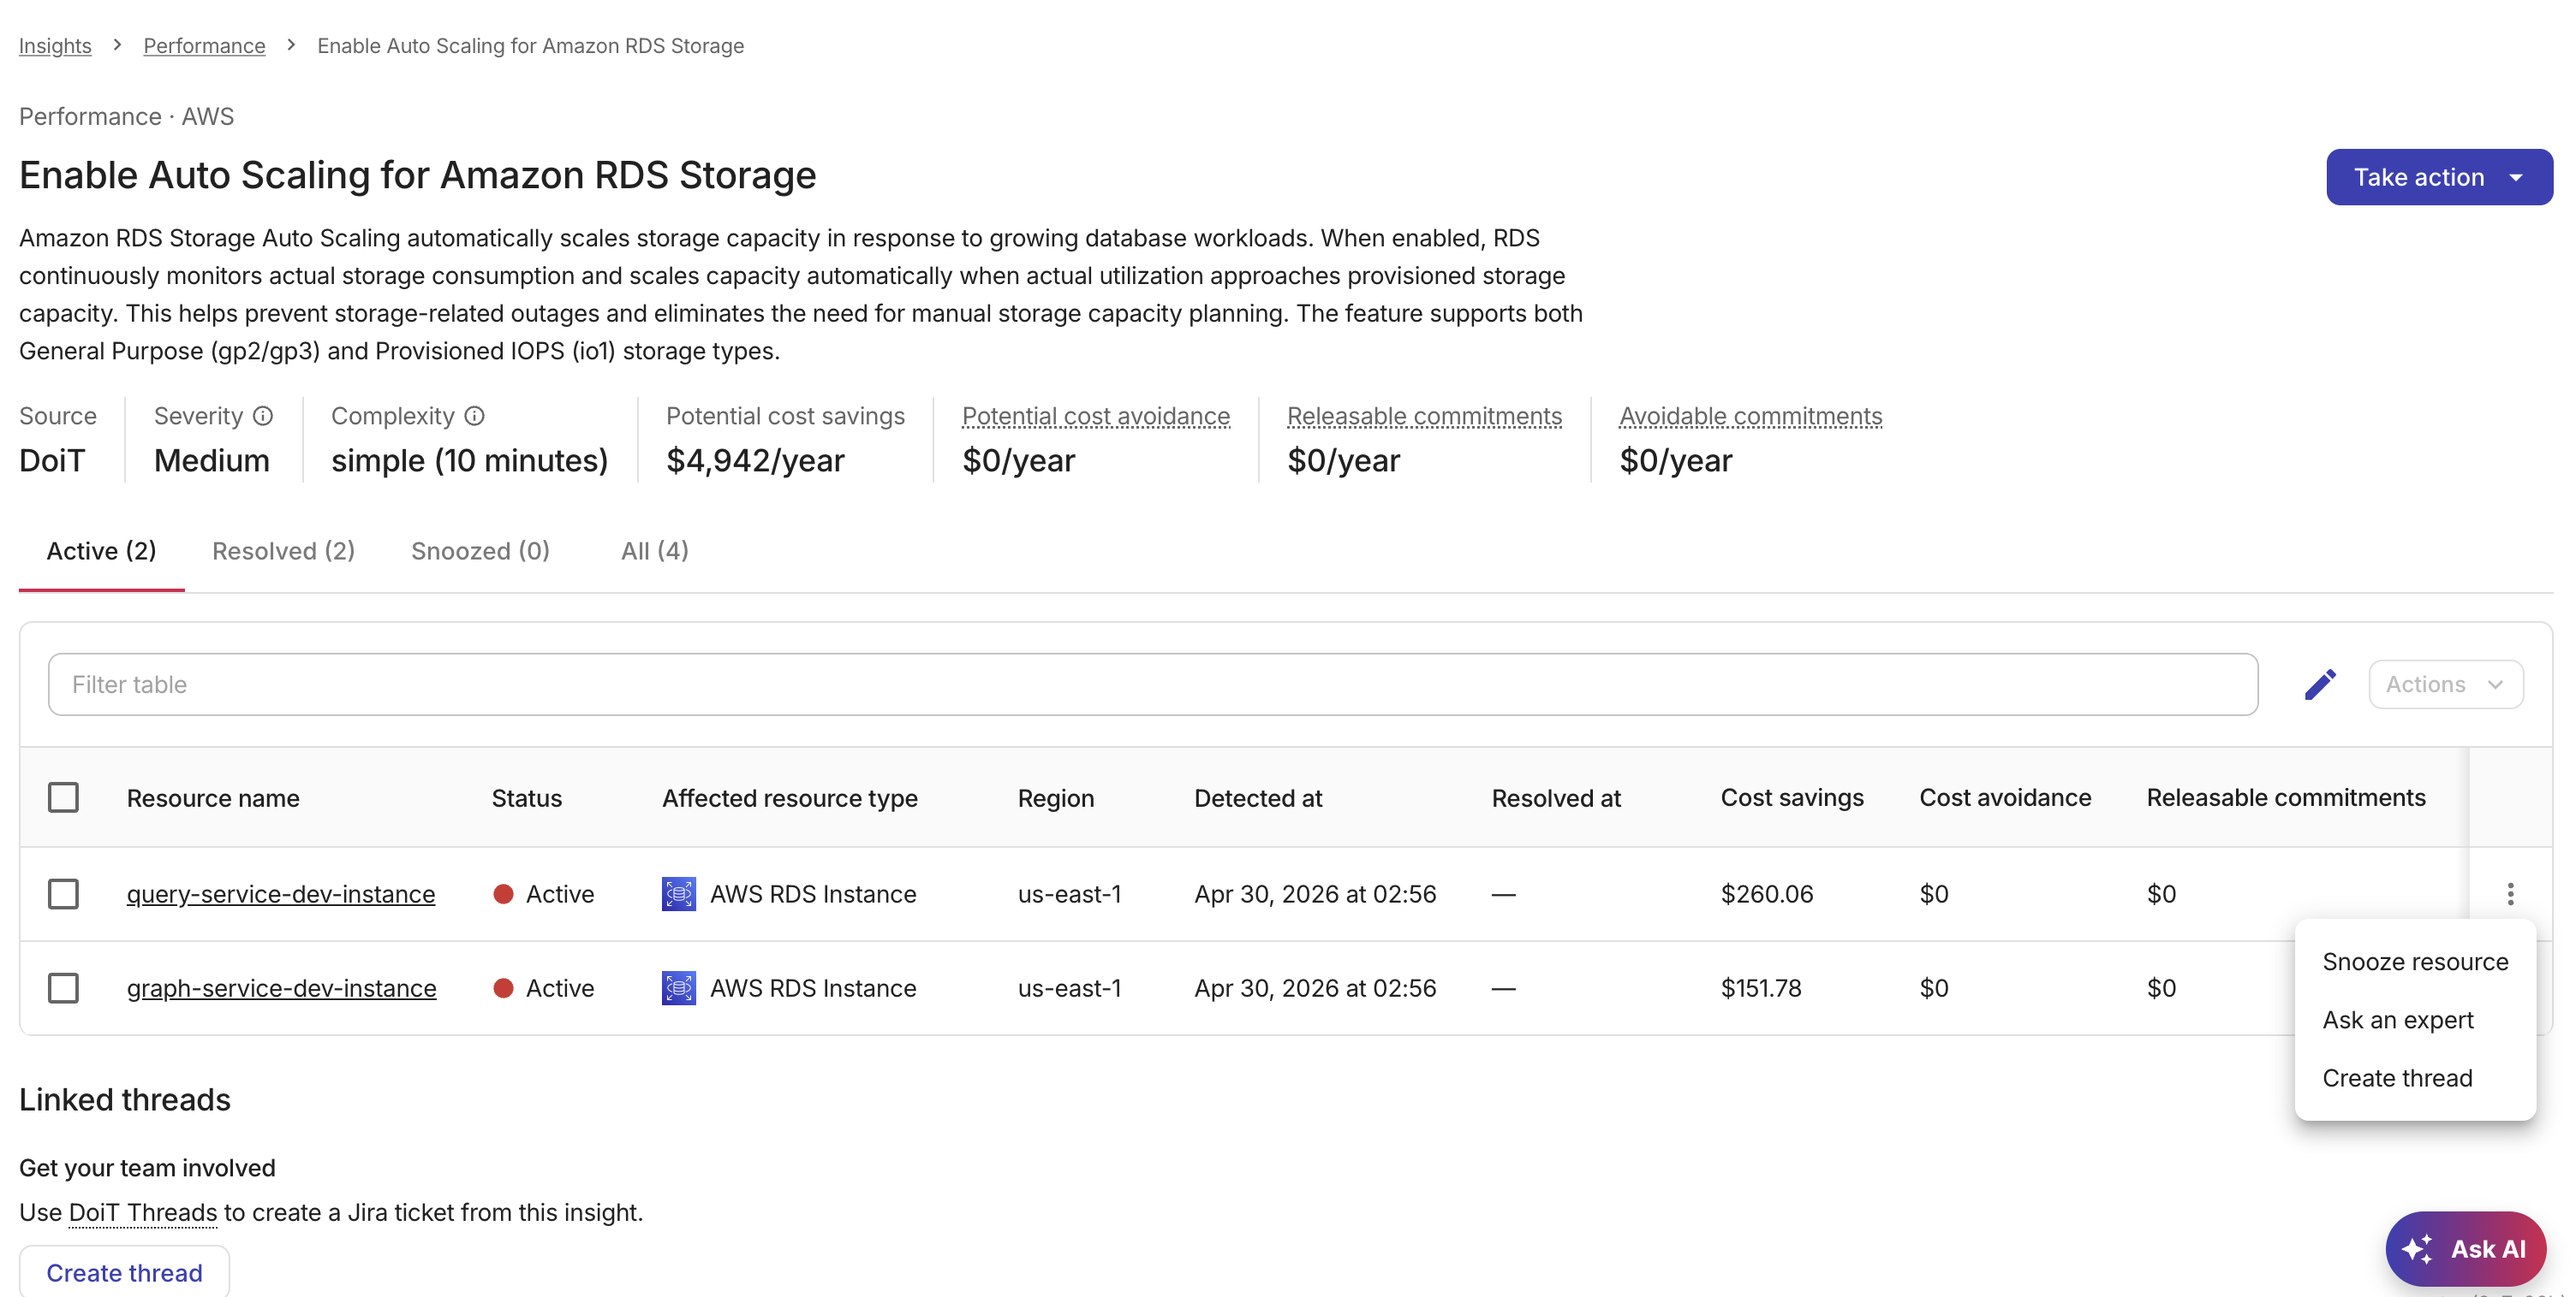Click the DoiT source value
The image size is (2576, 1297).
52,460
